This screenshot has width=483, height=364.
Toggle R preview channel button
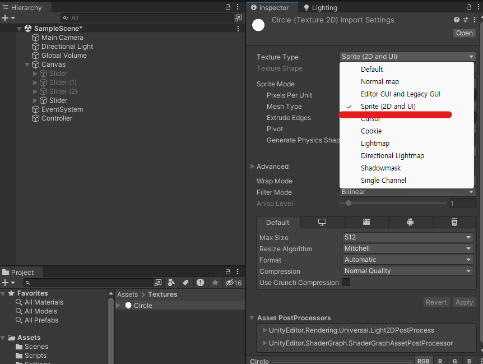(x=440, y=361)
